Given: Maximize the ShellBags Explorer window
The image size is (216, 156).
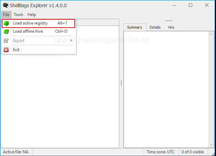Looking at the screenshot, I should tap(191, 5).
